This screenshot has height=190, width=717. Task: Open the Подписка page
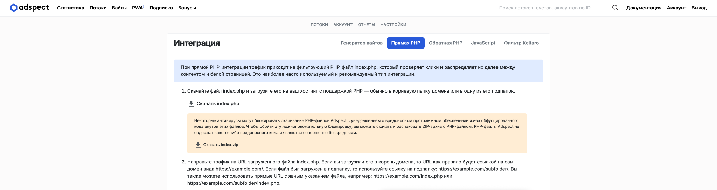pos(161,8)
